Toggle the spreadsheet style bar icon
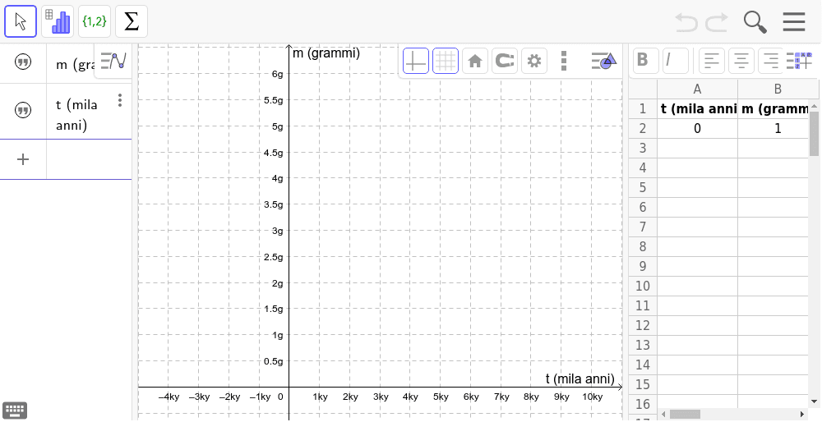Screen dimensions: 822x422 pos(799,61)
